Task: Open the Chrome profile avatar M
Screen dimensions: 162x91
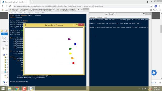Action: (x=156, y=6)
